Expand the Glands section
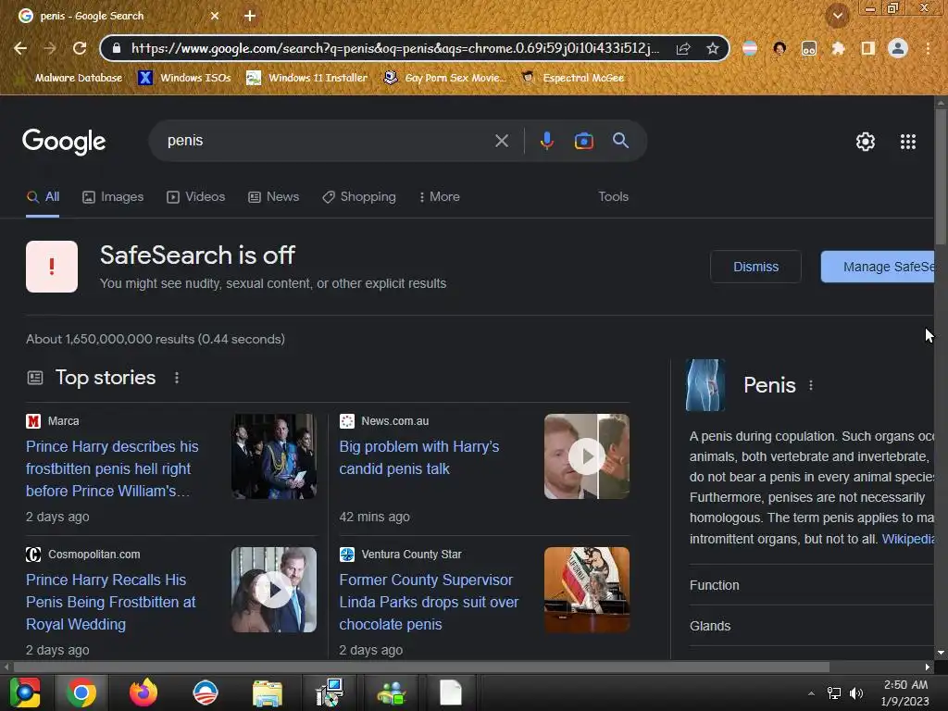The image size is (948, 711). [811, 627]
